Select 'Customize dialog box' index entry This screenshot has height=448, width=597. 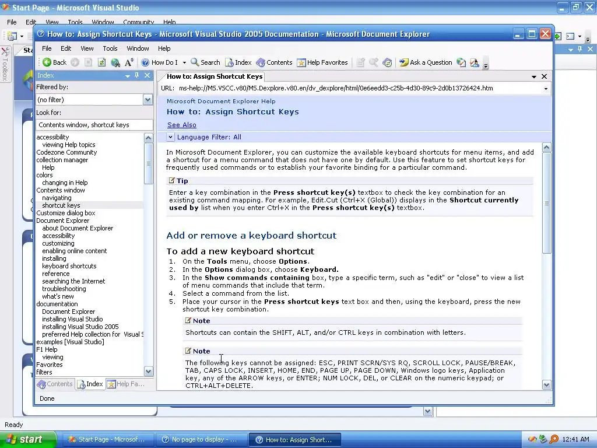coord(66,213)
